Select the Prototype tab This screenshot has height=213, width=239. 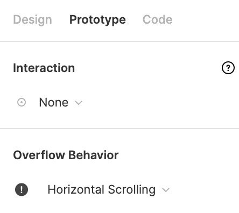pyautogui.click(x=97, y=19)
